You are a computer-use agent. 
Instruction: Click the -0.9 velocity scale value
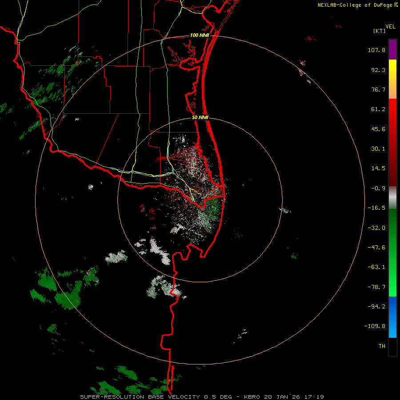(x=378, y=188)
